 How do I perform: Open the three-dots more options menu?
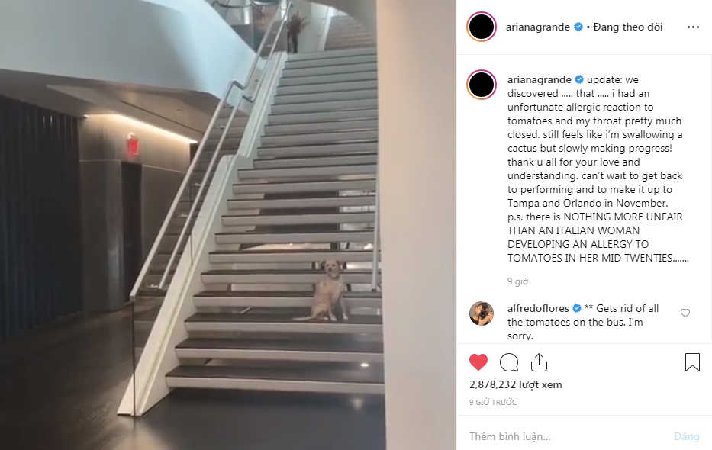(693, 27)
